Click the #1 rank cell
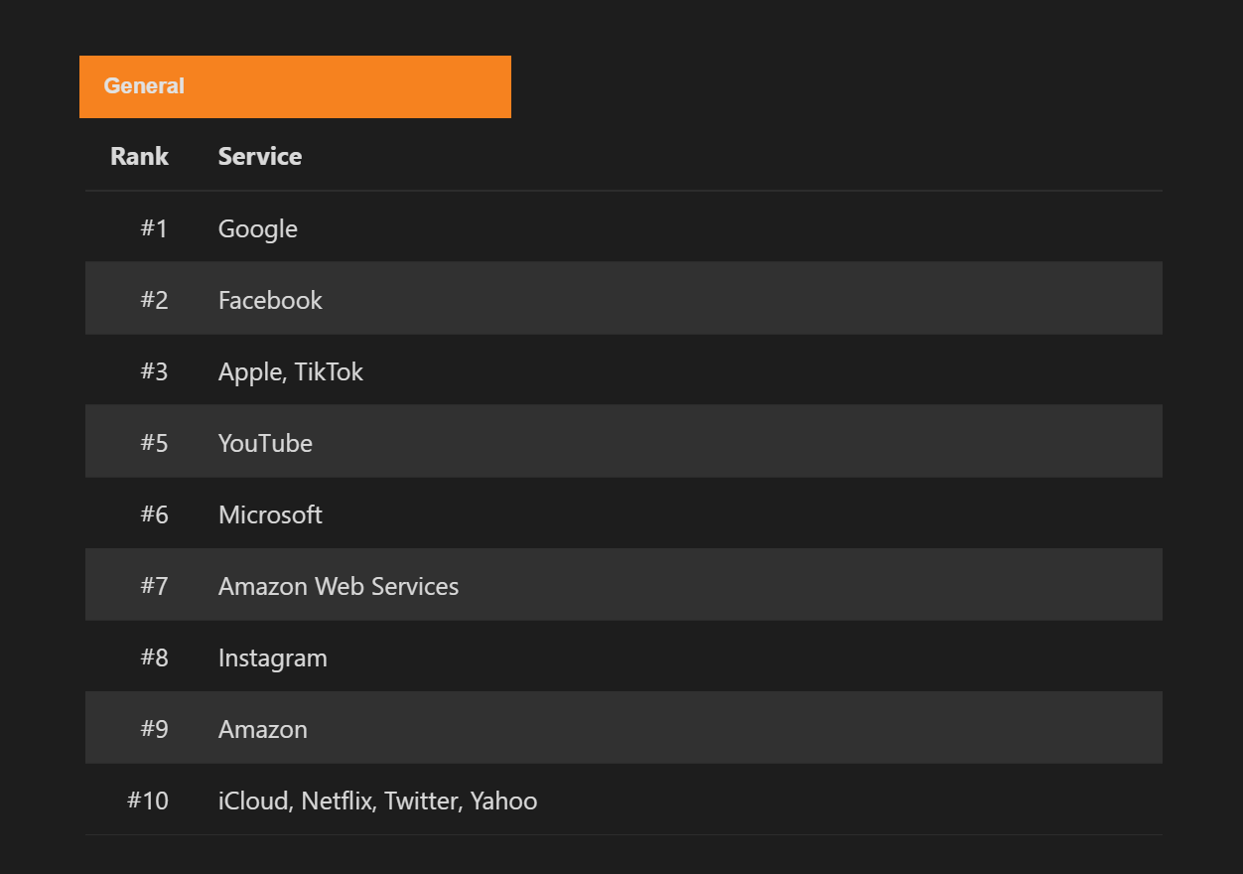1243x874 pixels. click(x=154, y=228)
